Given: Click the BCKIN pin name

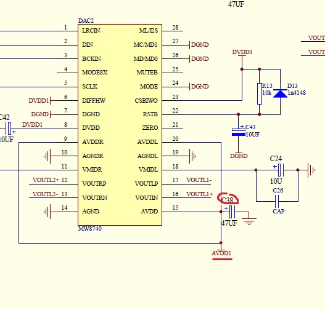Looking at the screenshot, I should (91, 58).
